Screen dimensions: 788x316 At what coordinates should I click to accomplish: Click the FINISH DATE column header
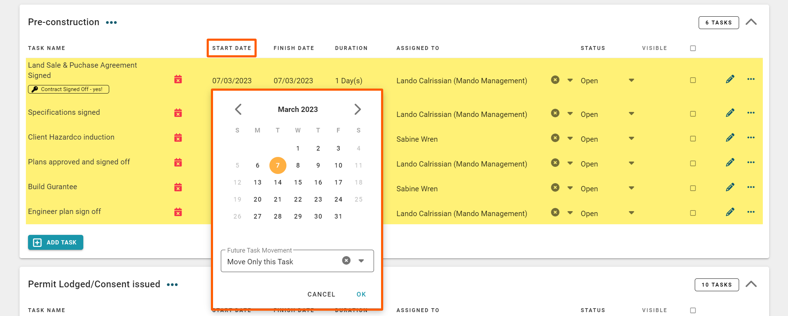click(x=294, y=48)
